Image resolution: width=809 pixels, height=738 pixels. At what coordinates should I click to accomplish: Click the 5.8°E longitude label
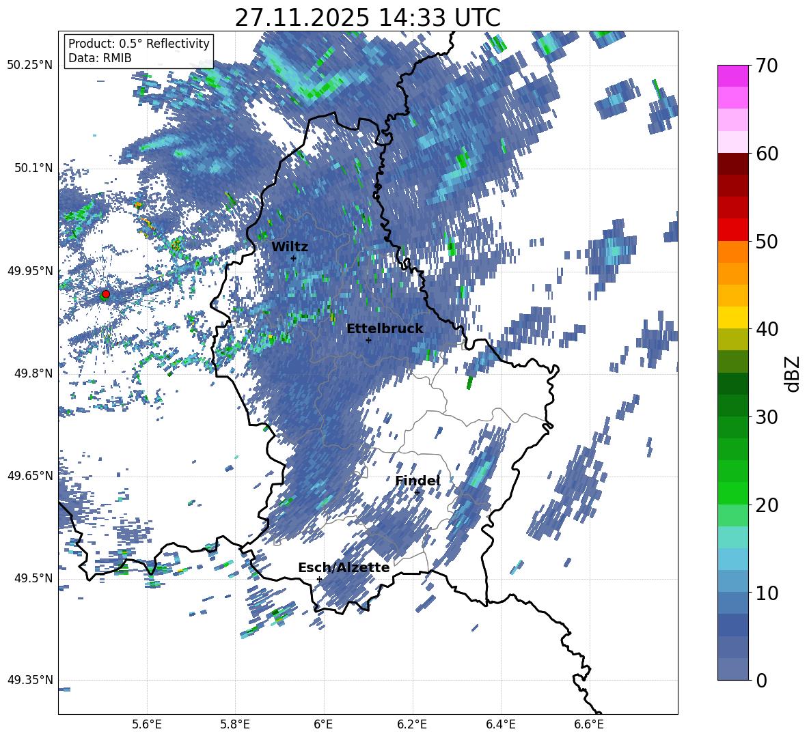pyautogui.click(x=235, y=724)
